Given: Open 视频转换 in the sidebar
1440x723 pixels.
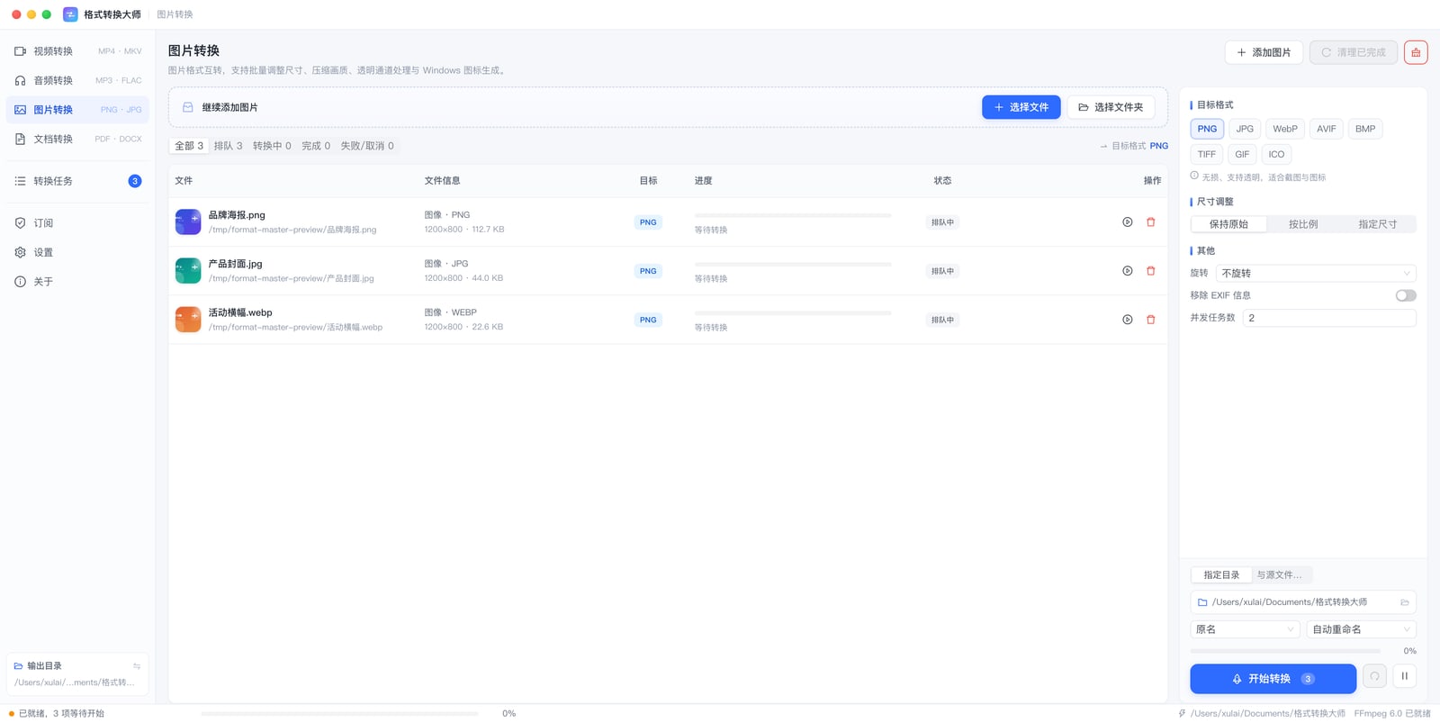Looking at the screenshot, I should tap(77, 51).
